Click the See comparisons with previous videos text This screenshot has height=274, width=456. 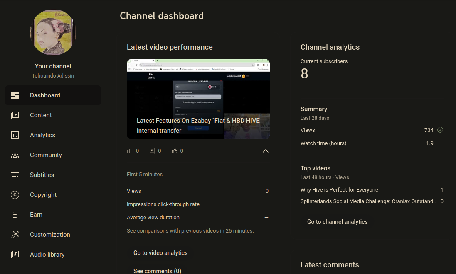point(190,231)
